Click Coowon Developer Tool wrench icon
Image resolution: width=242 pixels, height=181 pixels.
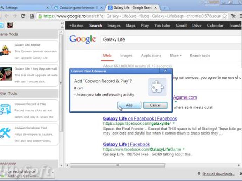5,133
